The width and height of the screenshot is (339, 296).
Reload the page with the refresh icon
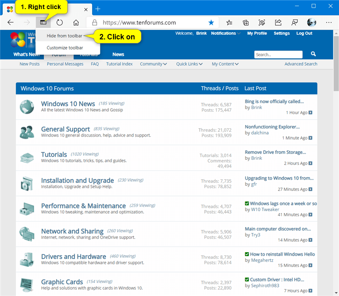tap(60, 22)
